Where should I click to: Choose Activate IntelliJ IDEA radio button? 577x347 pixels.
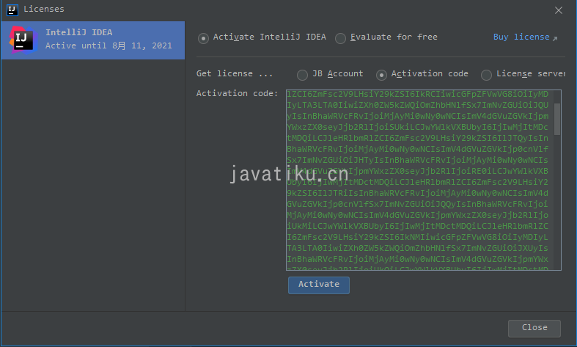pos(203,38)
